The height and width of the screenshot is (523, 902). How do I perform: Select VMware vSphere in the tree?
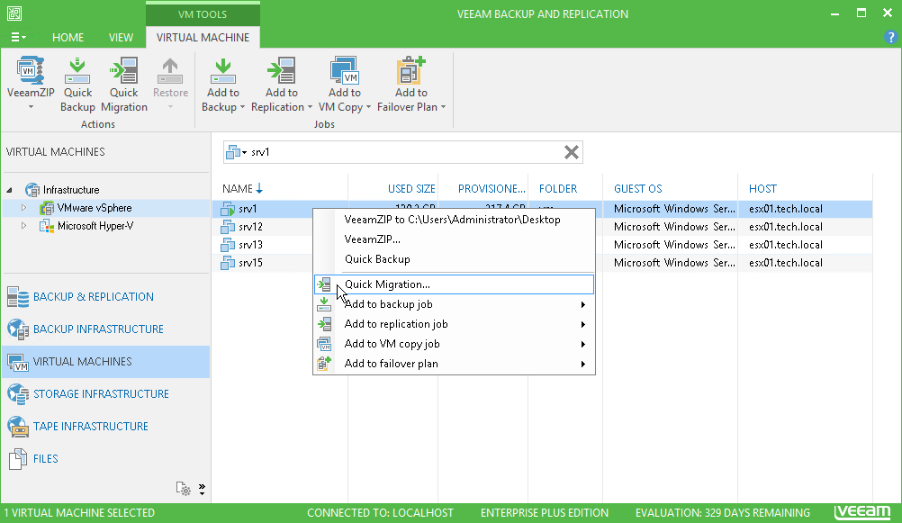(x=95, y=208)
